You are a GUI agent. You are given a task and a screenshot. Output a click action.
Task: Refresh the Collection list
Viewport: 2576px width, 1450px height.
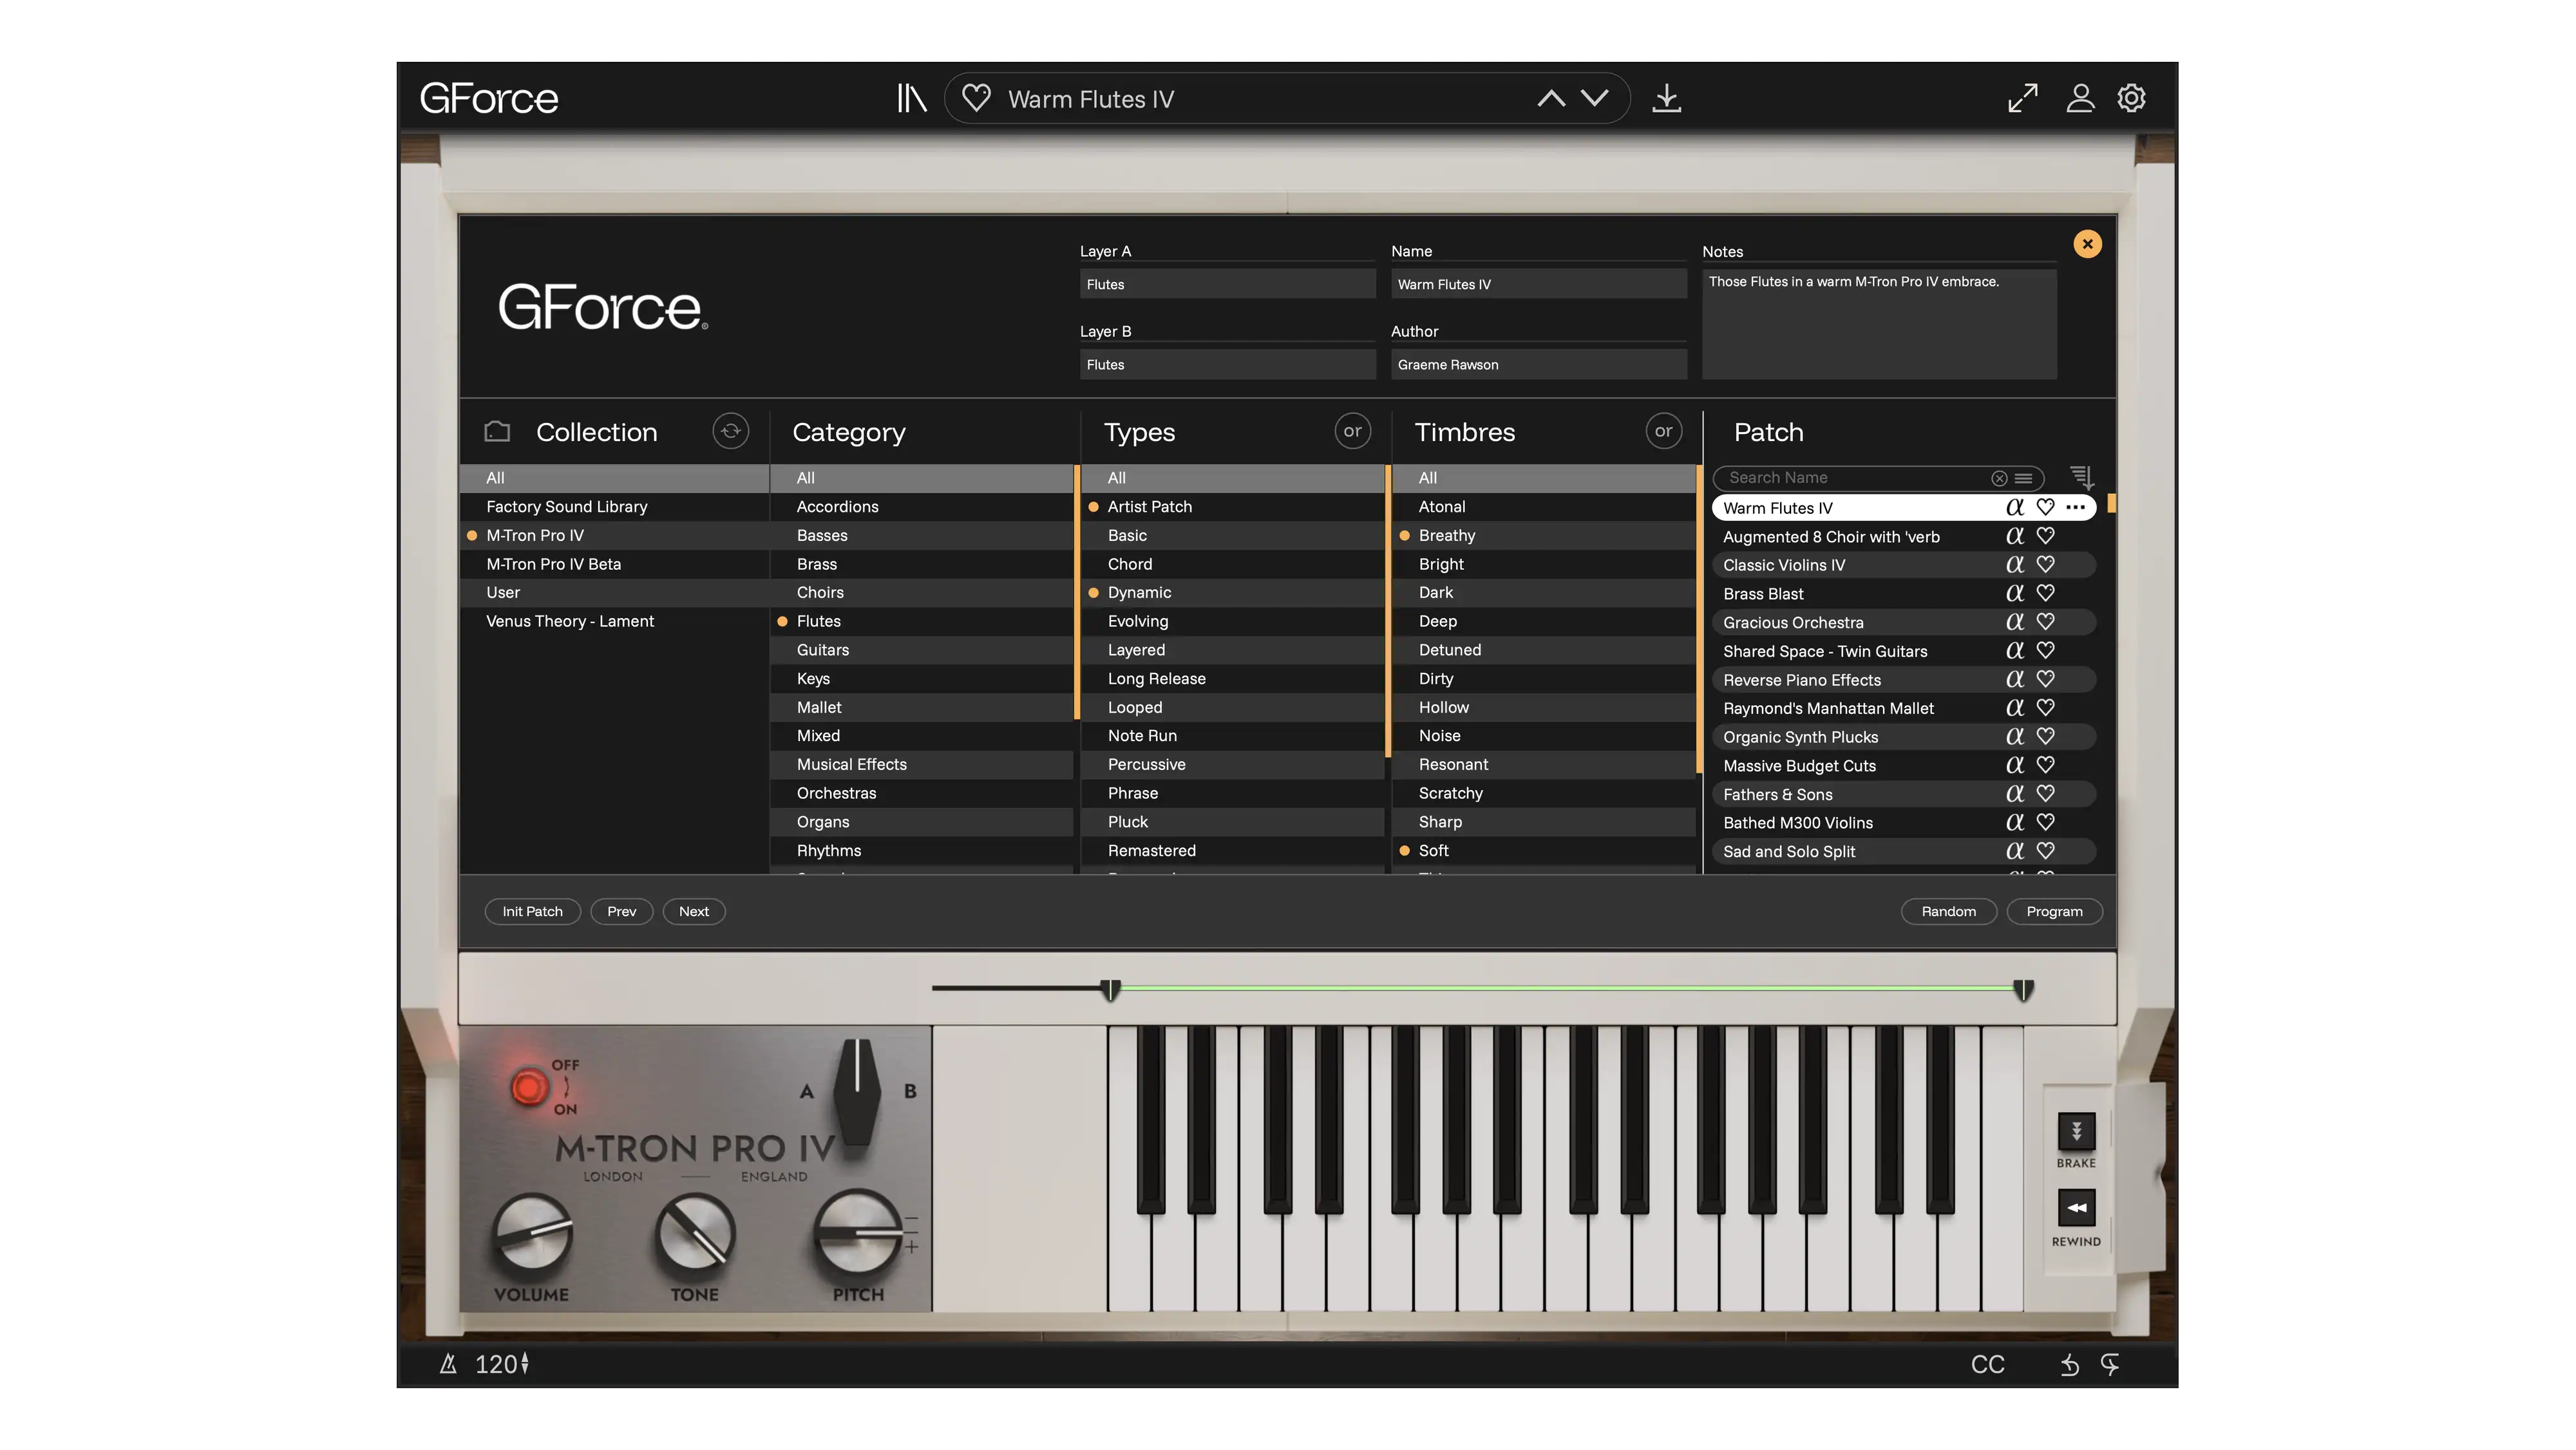(730, 431)
